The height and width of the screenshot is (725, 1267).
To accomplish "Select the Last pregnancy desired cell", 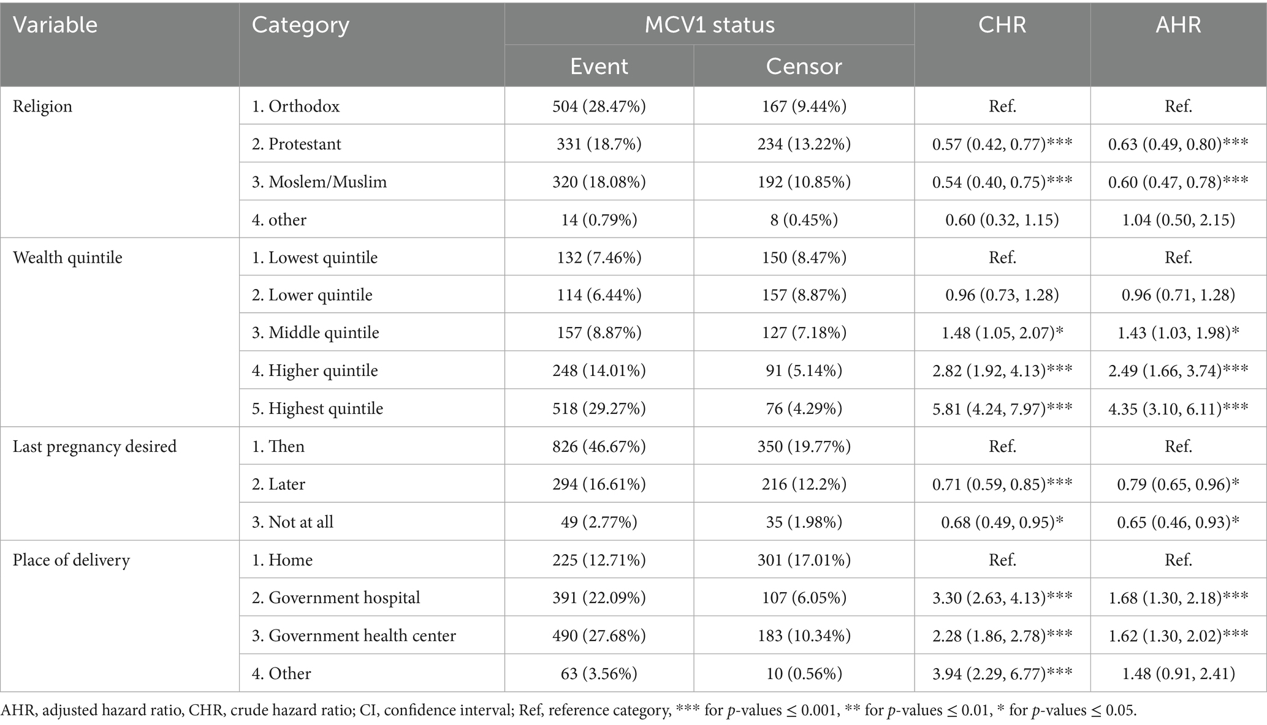I will 94,446.
